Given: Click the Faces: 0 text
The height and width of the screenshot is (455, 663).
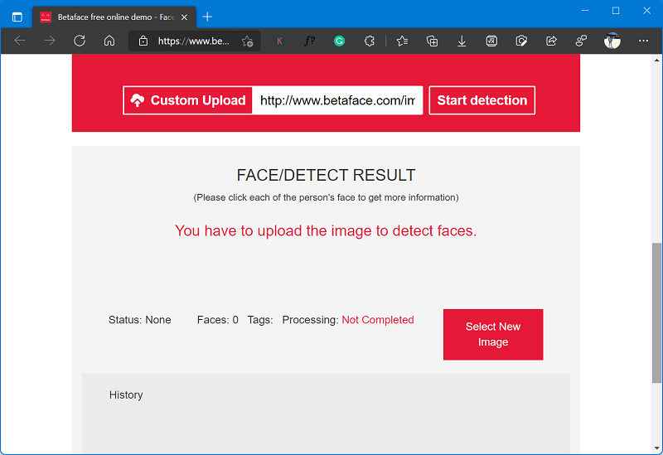Looking at the screenshot, I should pyautogui.click(x=217, y=320).
